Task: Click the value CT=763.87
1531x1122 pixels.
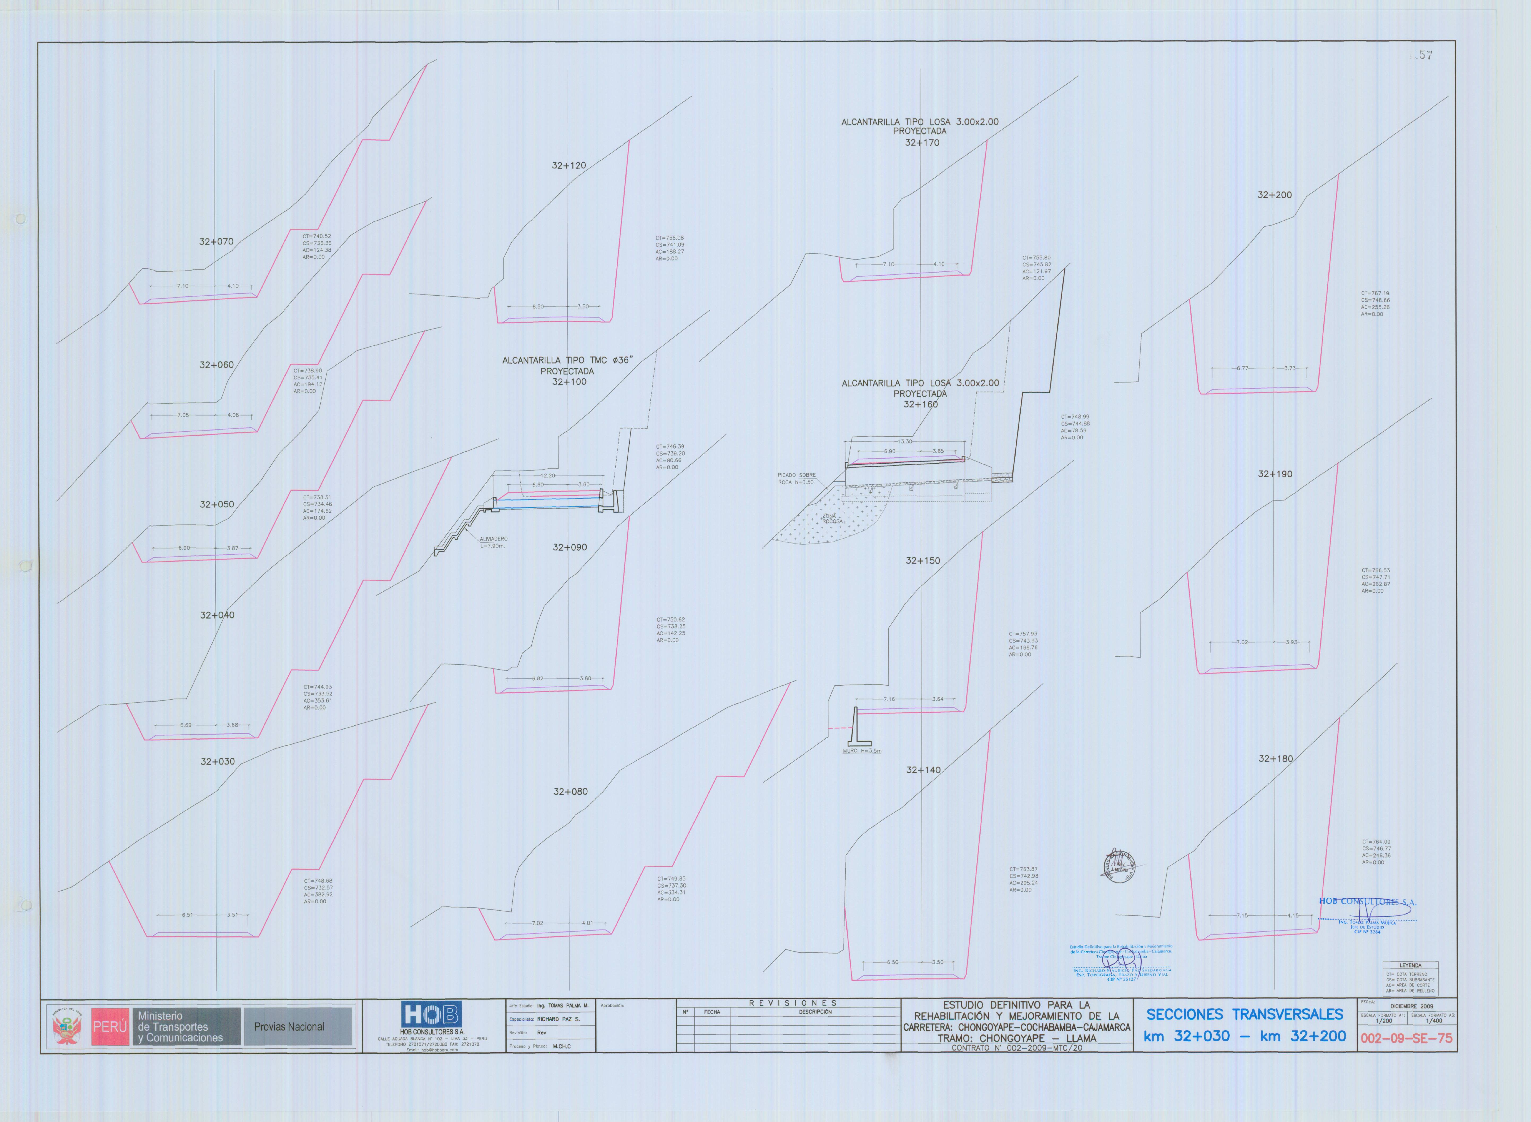Action: pos(1023,869)
